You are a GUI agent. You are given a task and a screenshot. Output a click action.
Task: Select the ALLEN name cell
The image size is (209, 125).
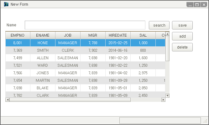(43, 58)
